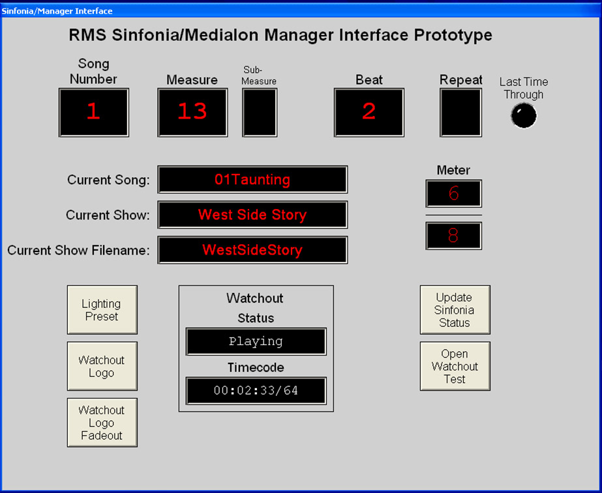Select the Current Show field West Side Story
Image resolution: width=602 pixels, height=493 pixels.
tap(252, 215)
